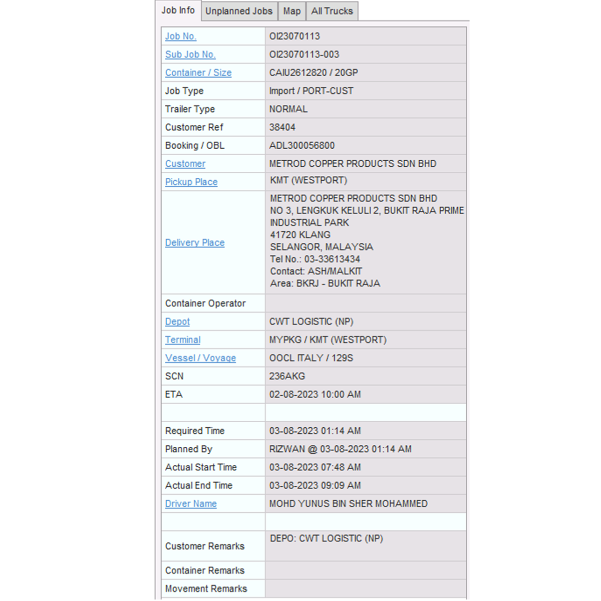
Task: Open the Sub Job No. link
Action: [190, 55]
